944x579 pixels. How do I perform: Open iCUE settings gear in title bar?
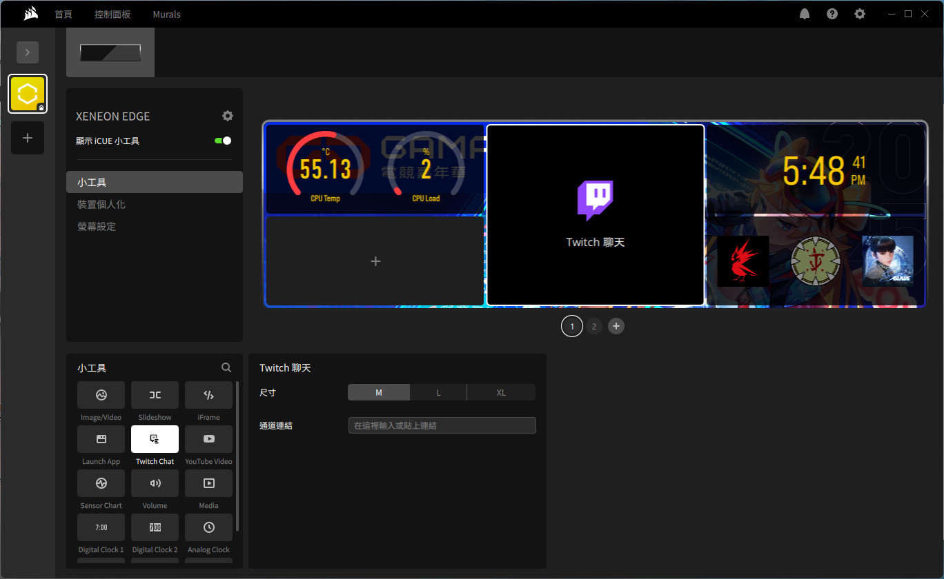(x=860, y=14)
